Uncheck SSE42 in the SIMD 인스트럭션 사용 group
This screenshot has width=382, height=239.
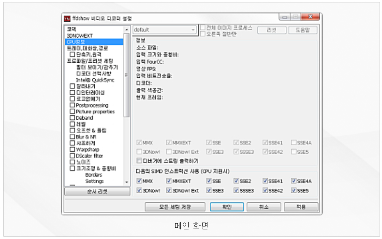[265, 190]
